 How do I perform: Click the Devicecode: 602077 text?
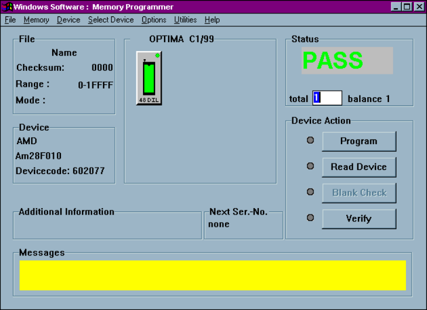(x=60, y=171)
